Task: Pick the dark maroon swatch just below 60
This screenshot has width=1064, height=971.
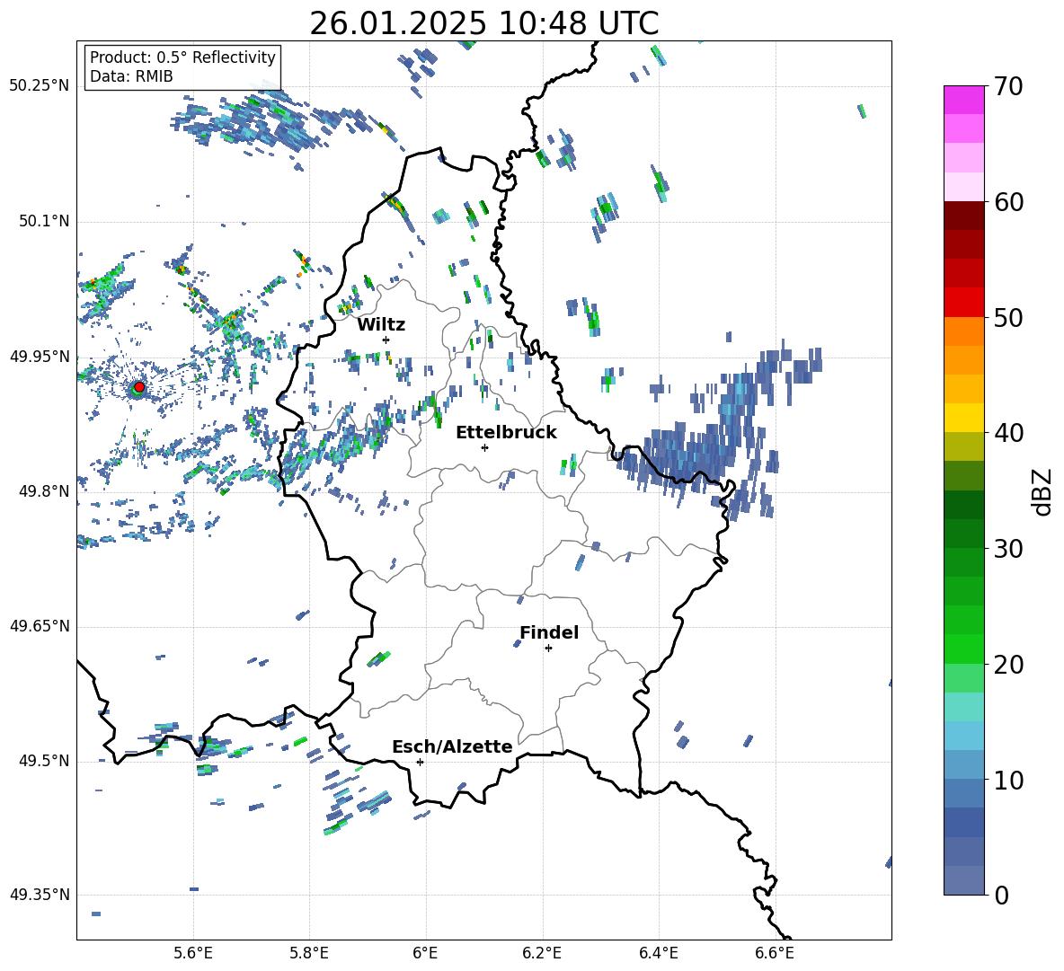Action: (963, 216)
